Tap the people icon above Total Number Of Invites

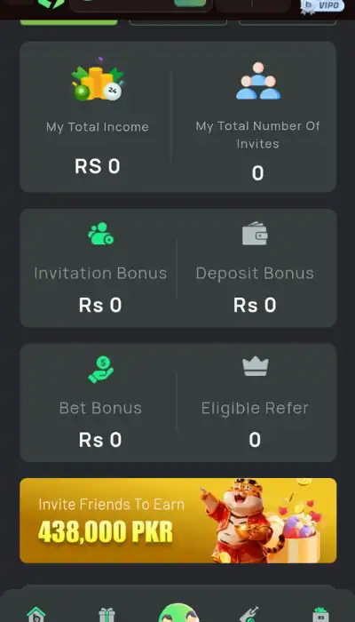coord(258,81)
